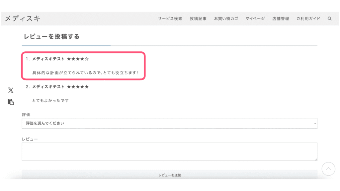Click the scroll-to-top round arrow button

click(x=328, y=169)
